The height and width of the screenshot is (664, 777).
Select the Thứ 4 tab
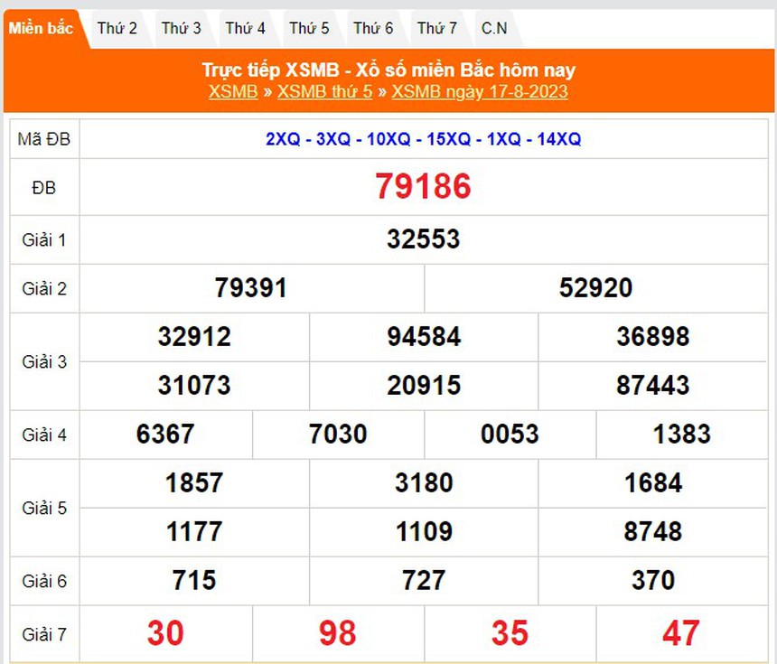coord(247,28)
